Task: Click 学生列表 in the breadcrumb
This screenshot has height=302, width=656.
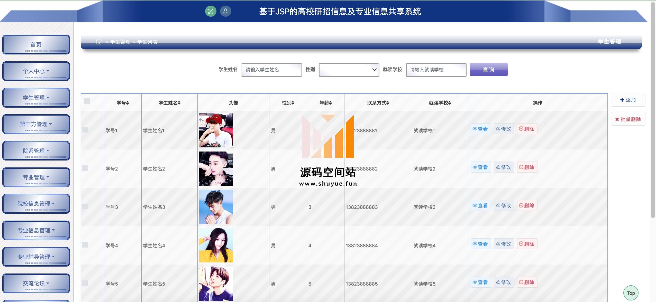Action: tap(147, 42)
